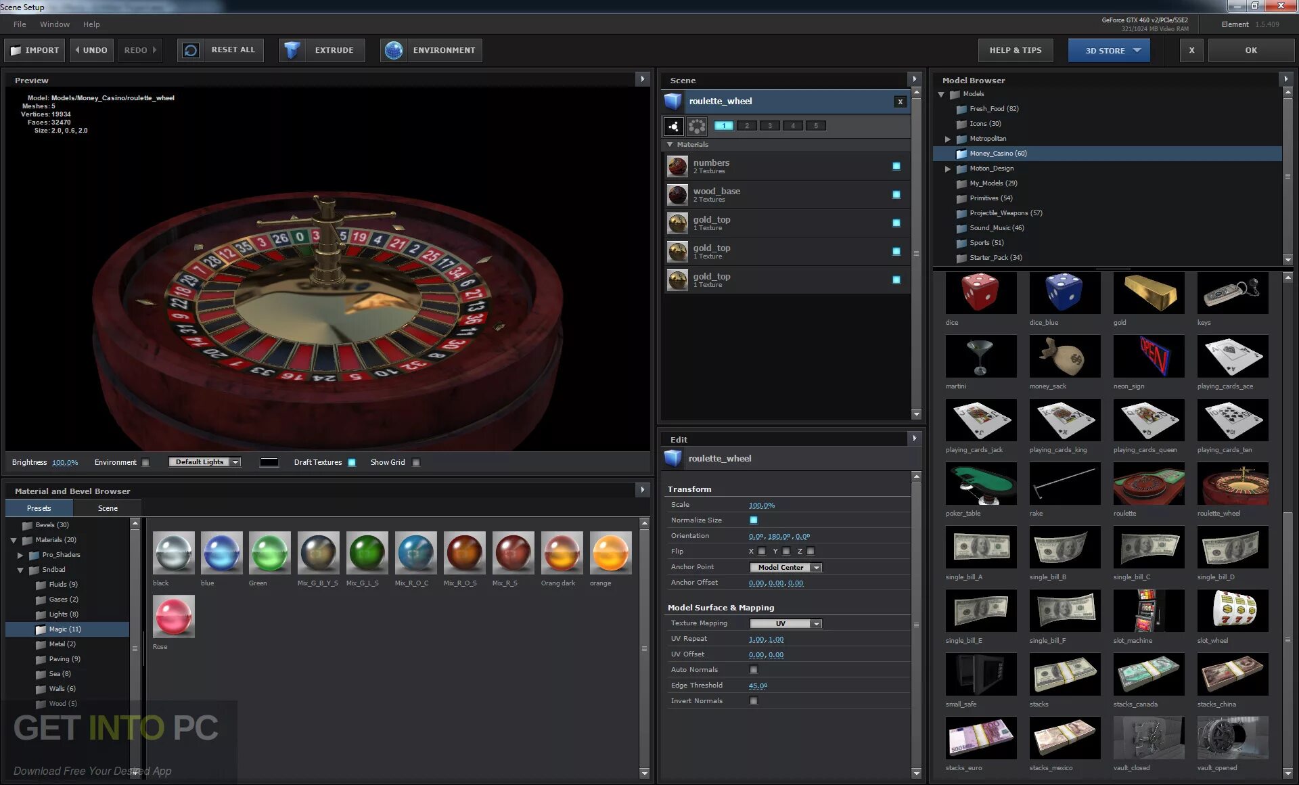This screenshot has height=785, width=1299.
Task: Click the OK button
Action: click(x=1250, y=50)
